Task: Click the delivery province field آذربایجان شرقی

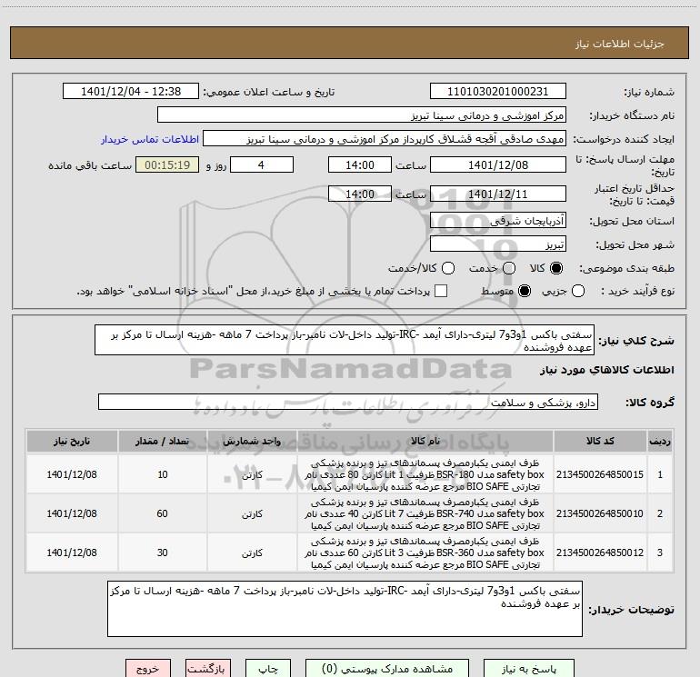Action: click(498, 220)
